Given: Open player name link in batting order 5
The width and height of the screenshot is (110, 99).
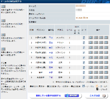Looking at the screenshot, I should point(51,58).
